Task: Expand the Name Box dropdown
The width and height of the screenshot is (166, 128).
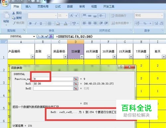Action: coord(34,36)
